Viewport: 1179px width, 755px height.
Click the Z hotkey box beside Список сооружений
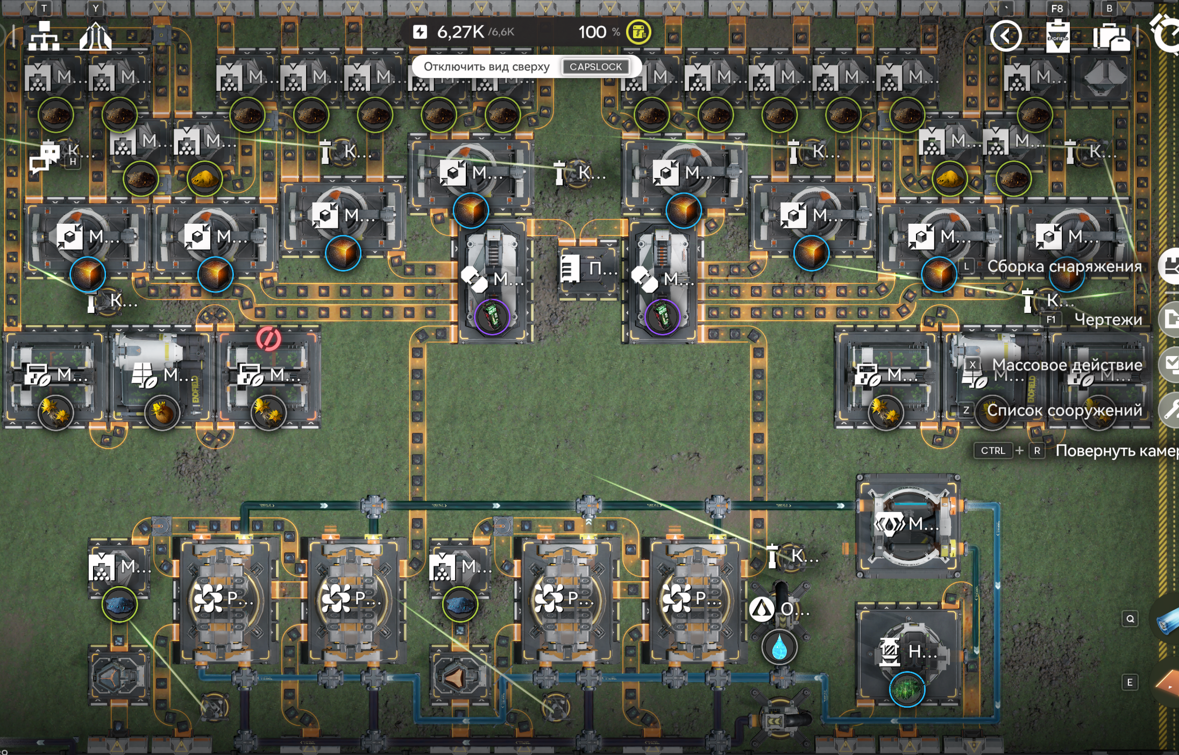967,410
